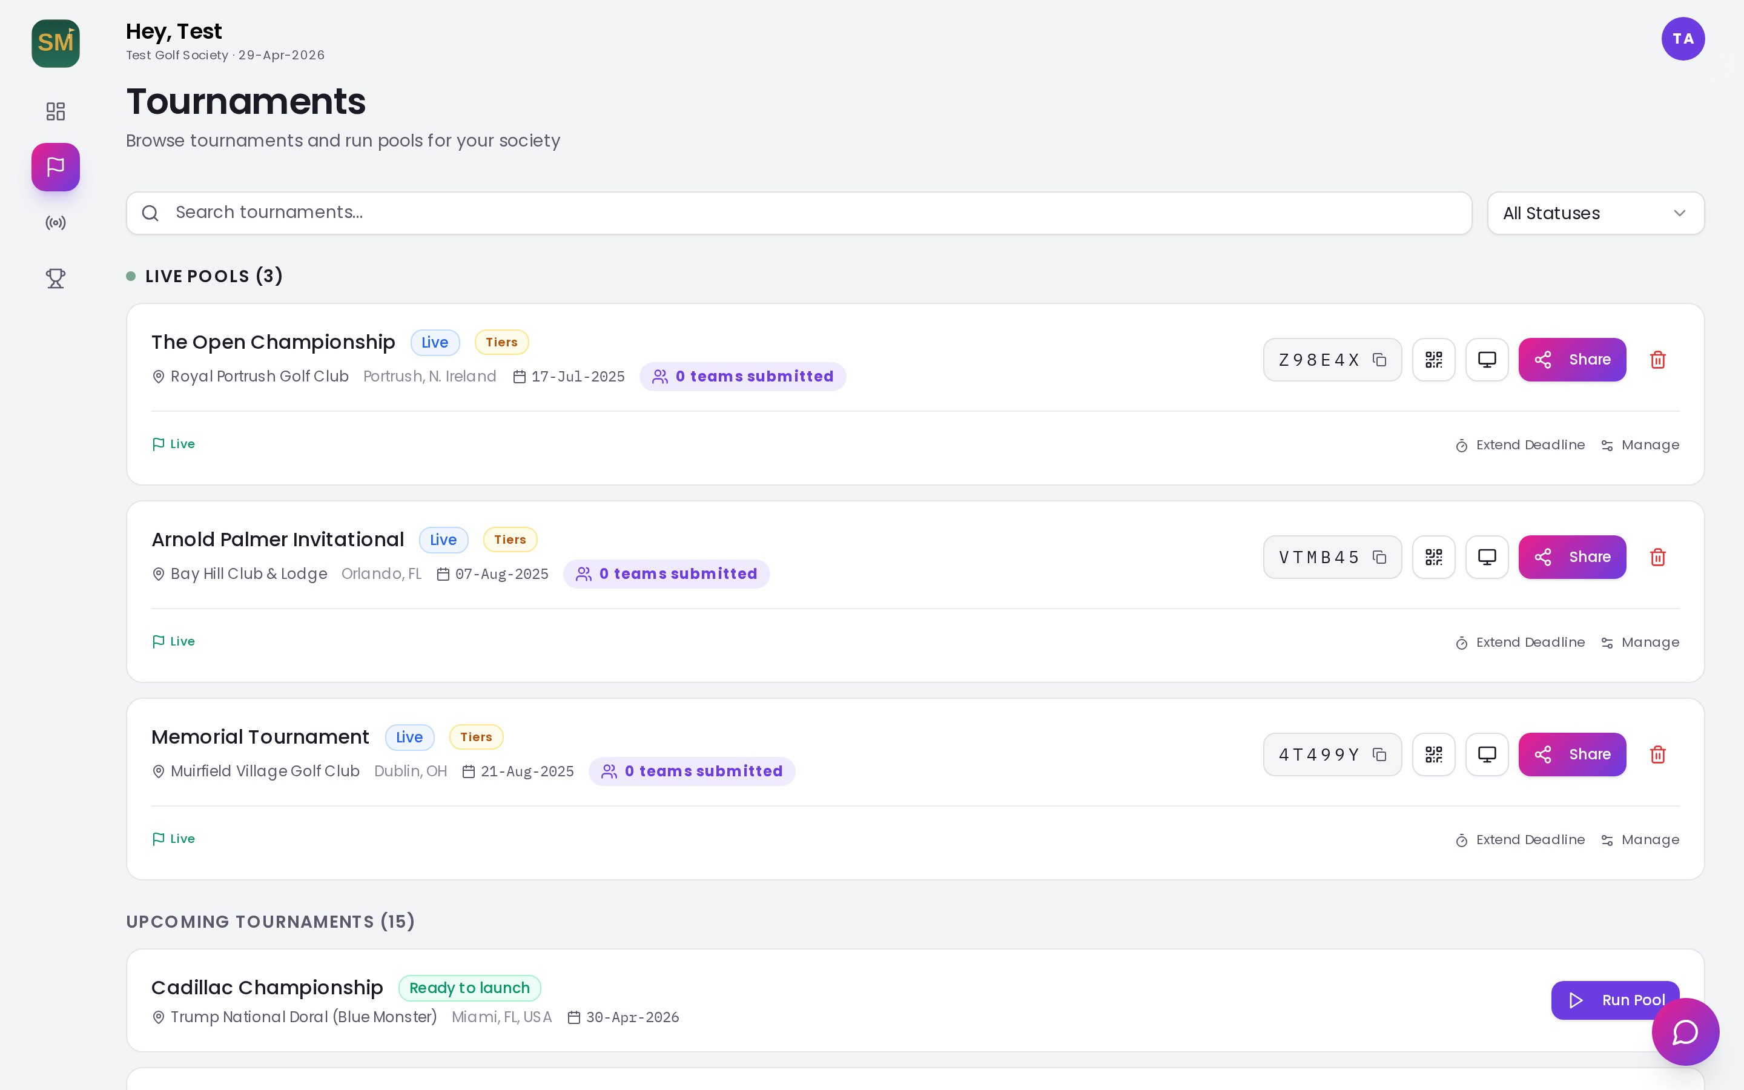Viewport: 1744px width, 1090px height.
Task: Click the Tiers badge on The Open Championship
Action: [501, 342]
